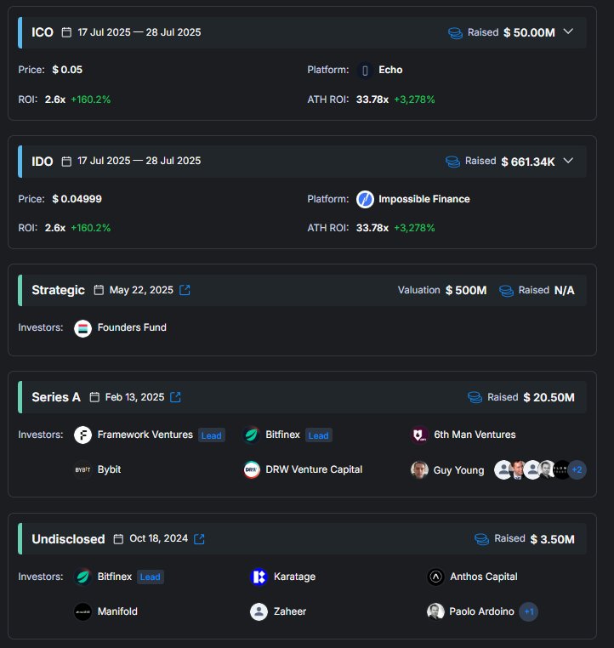
Task: Click the Impossible Finance platform logo
Action: (x=365, y=199)
